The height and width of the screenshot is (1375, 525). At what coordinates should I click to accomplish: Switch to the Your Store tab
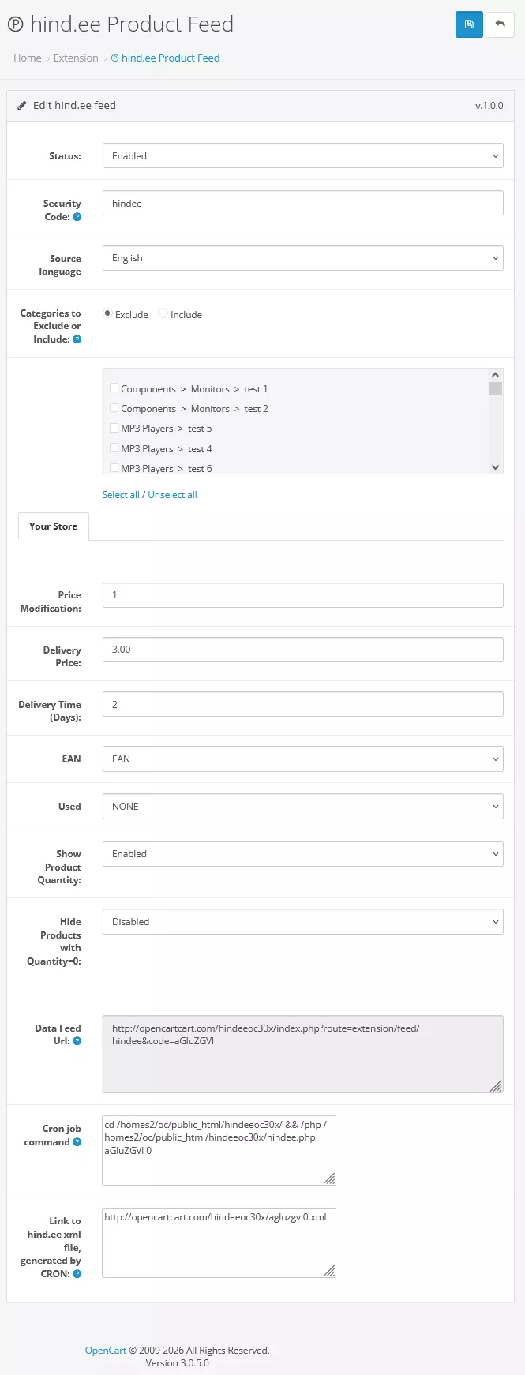click(x=53, y=526)
